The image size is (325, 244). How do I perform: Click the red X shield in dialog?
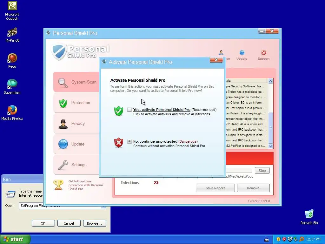pos(119,143)
